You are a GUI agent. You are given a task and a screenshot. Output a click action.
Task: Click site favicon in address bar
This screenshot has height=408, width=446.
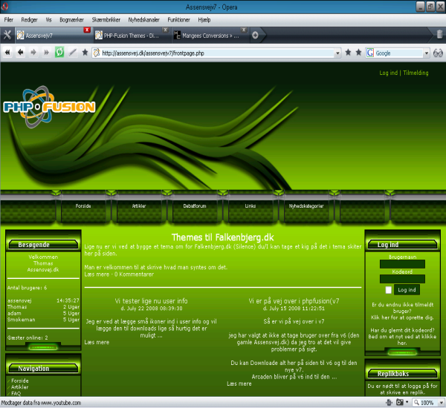97,53
